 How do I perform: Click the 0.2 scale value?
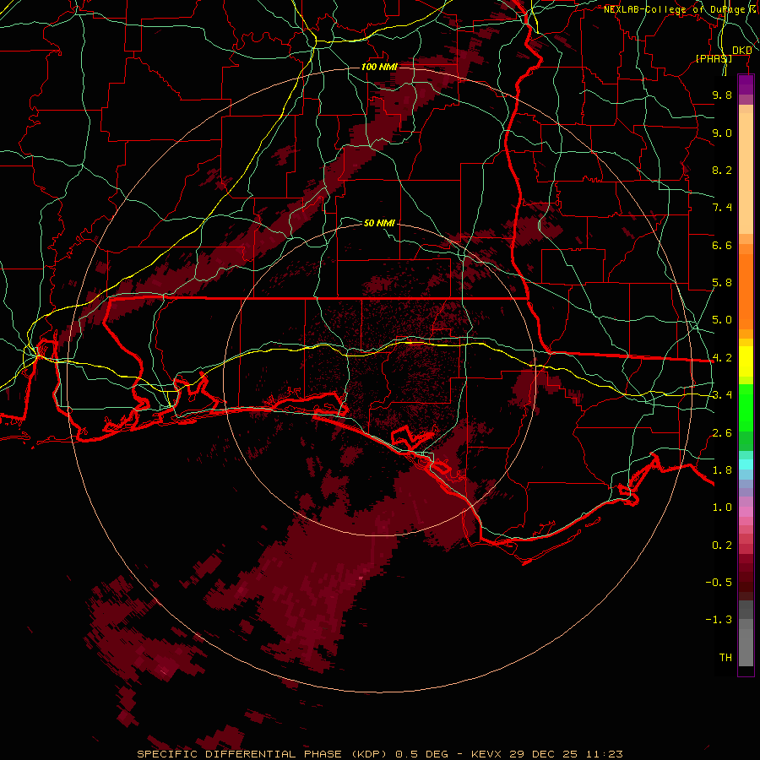[x=722, y=546]
